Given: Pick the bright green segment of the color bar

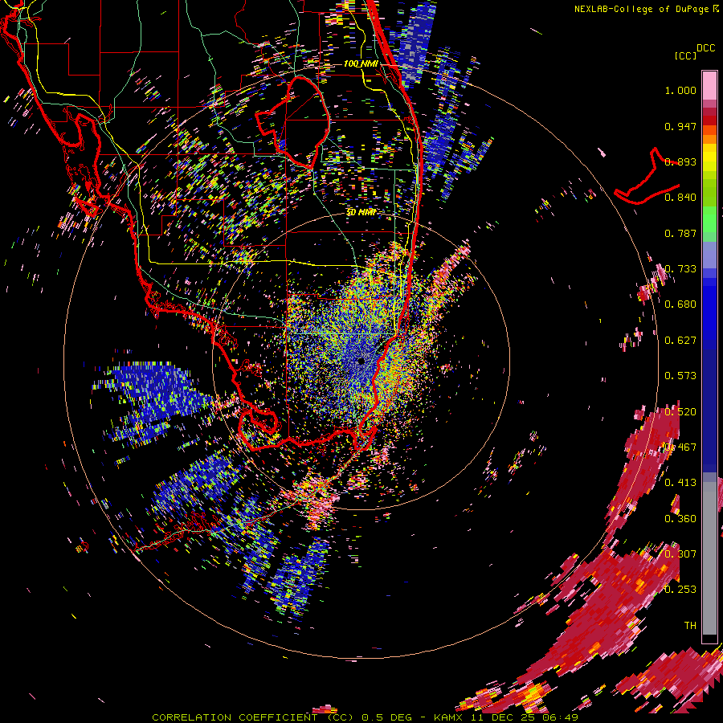Looking at the screenshot, I should [709, 219].
